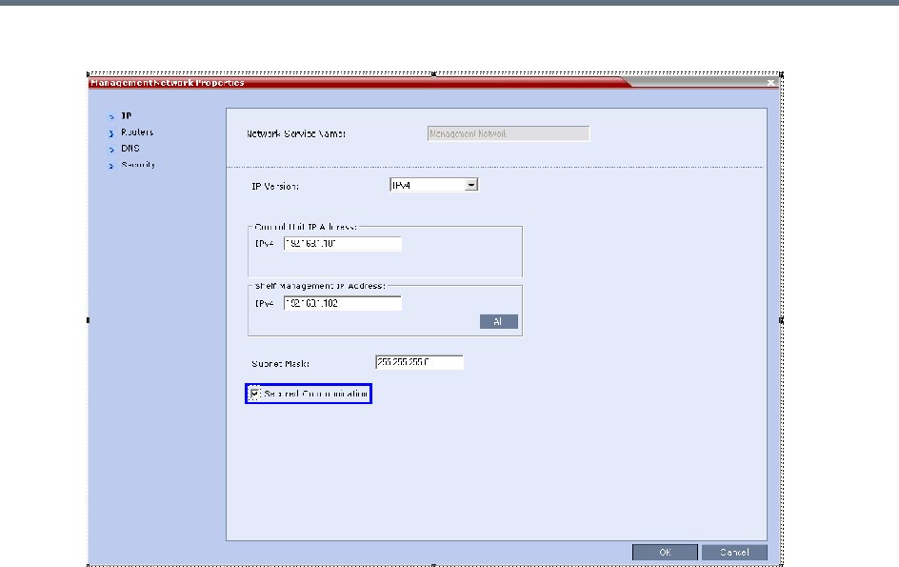Edit the Control Unit IPv4 address field

coord(343,244)
